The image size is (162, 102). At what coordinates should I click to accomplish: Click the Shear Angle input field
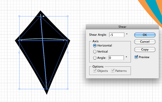(x=117, y=35)
